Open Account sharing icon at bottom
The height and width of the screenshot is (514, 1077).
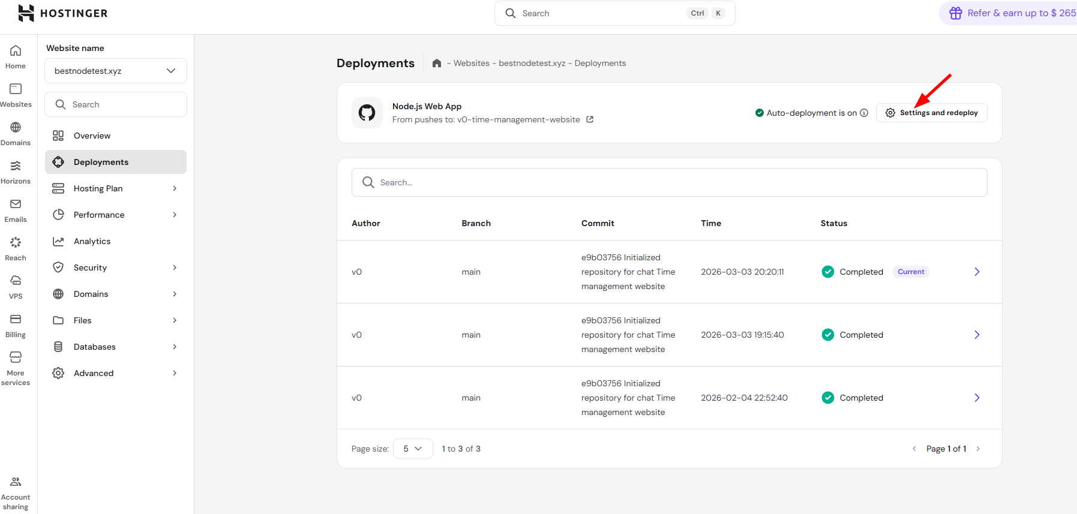[x=16, y=482]
